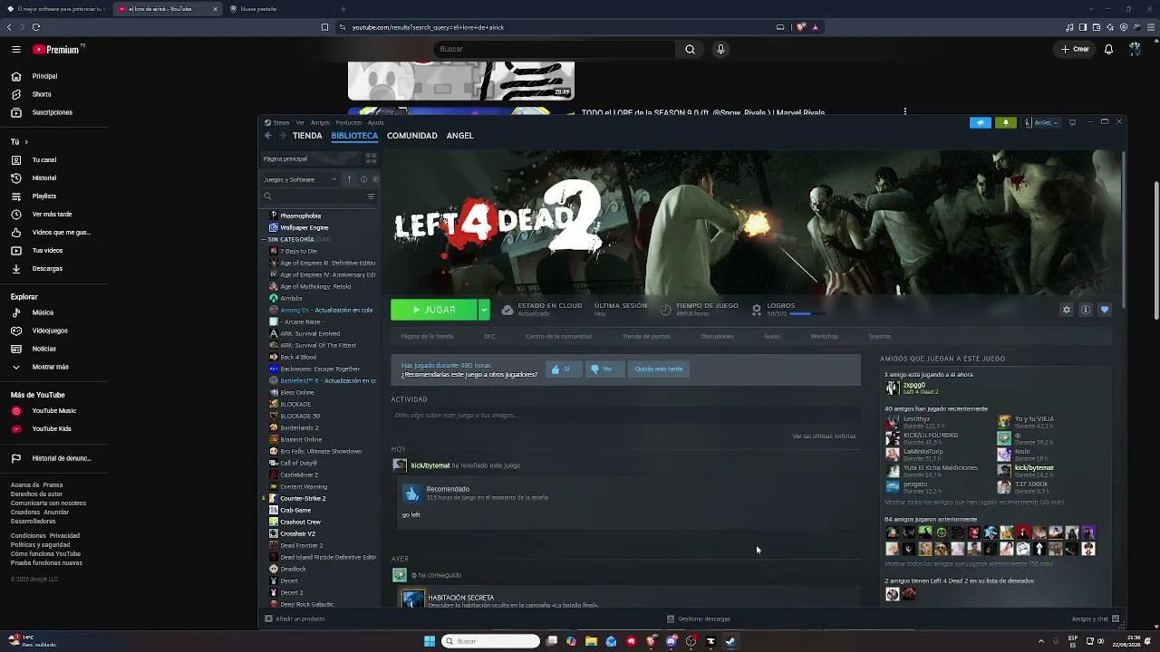Screen dimensions: 1160x652
Task: Click the Steam library search field
Action: point(319,197)
